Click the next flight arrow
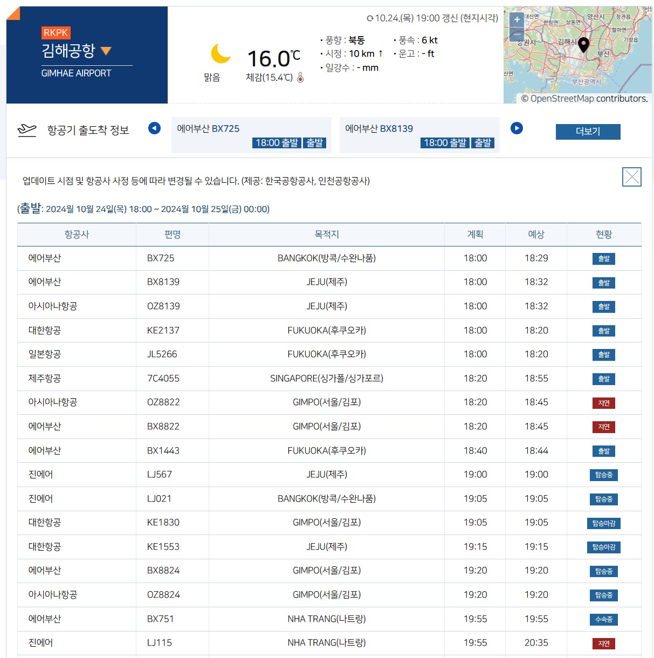 [517, 128]
